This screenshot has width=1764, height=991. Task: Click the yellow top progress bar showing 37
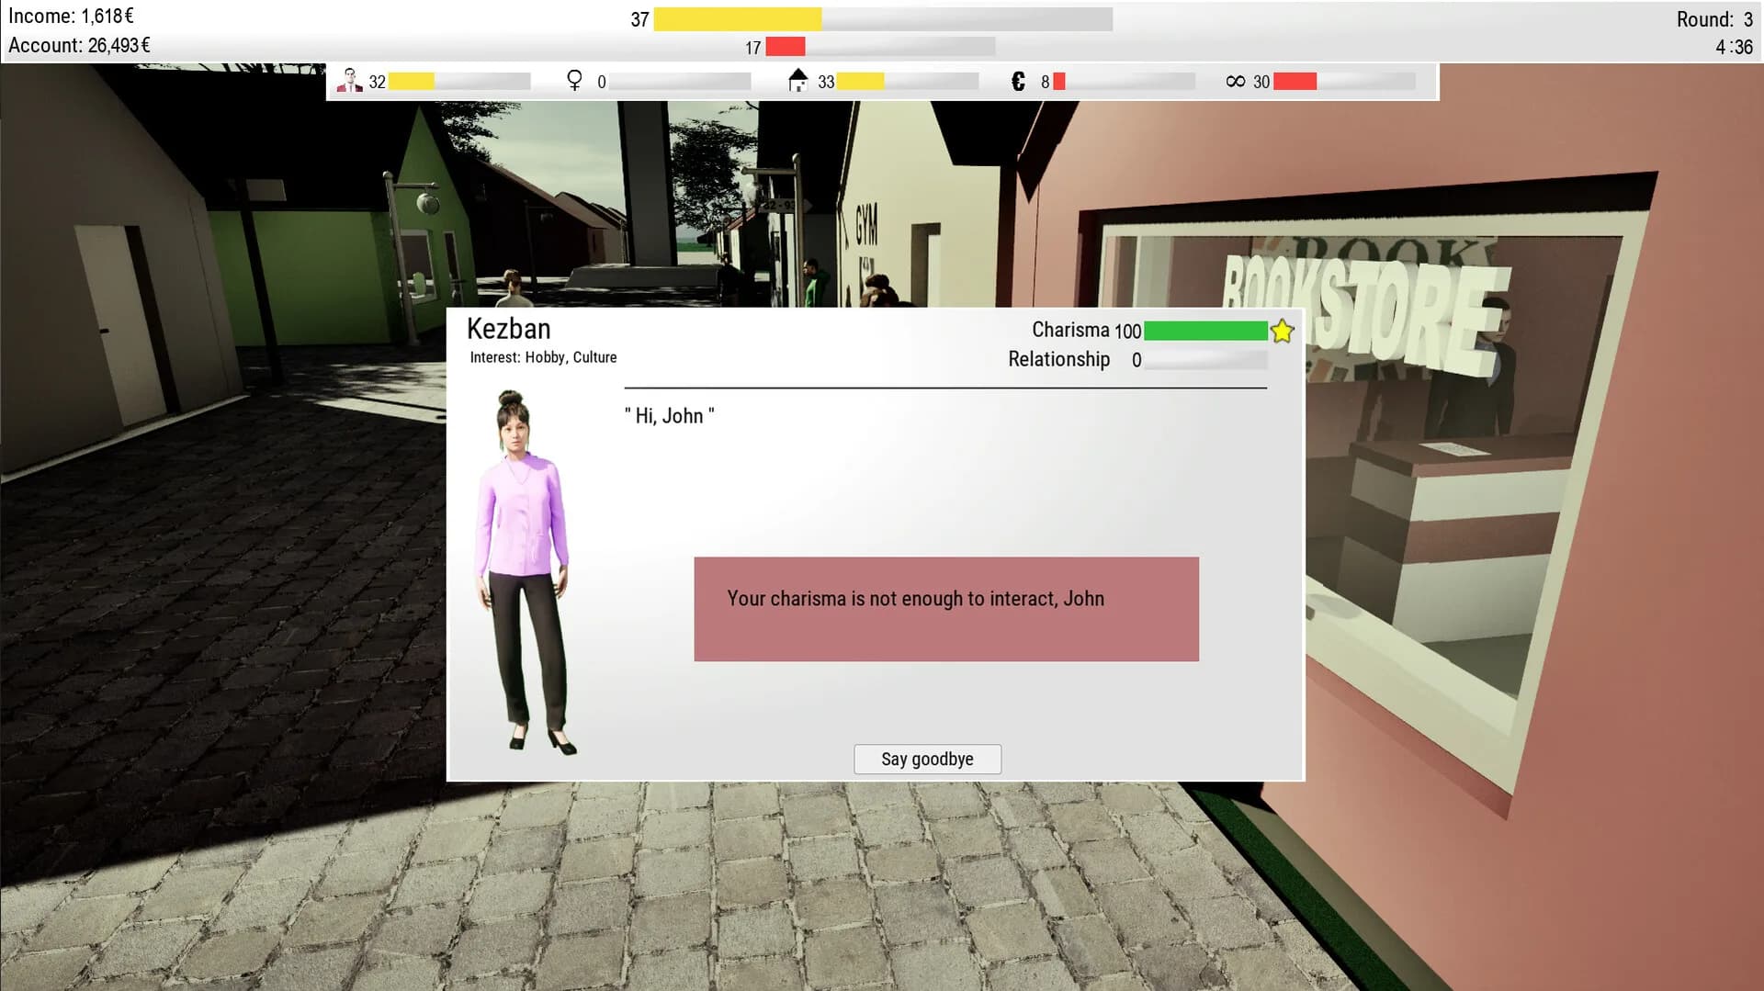click(x=883, y=19)
